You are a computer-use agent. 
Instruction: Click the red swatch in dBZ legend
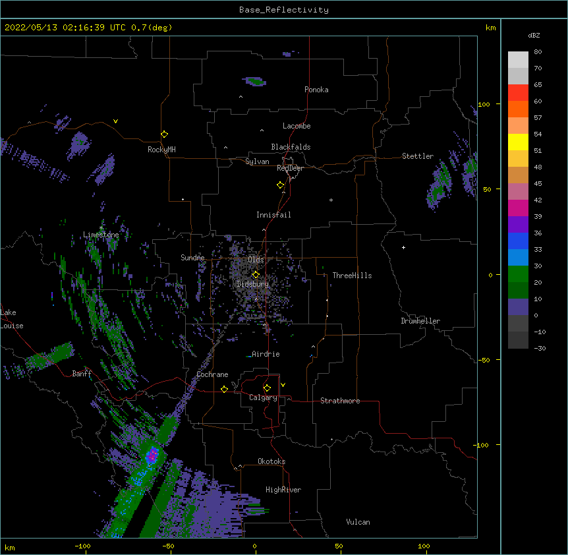[x=518, y=92]
